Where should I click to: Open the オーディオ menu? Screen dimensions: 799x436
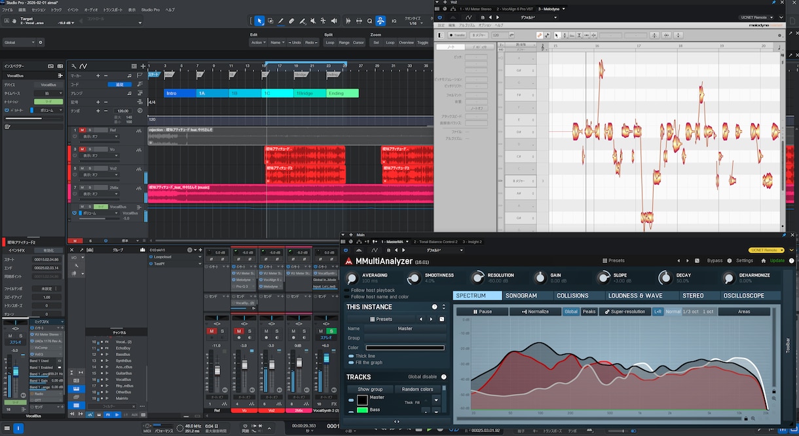point(91,10)
